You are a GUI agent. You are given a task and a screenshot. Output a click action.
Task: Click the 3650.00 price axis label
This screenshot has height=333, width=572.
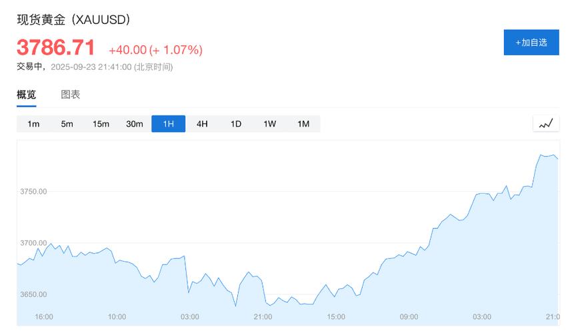point(33,294)
